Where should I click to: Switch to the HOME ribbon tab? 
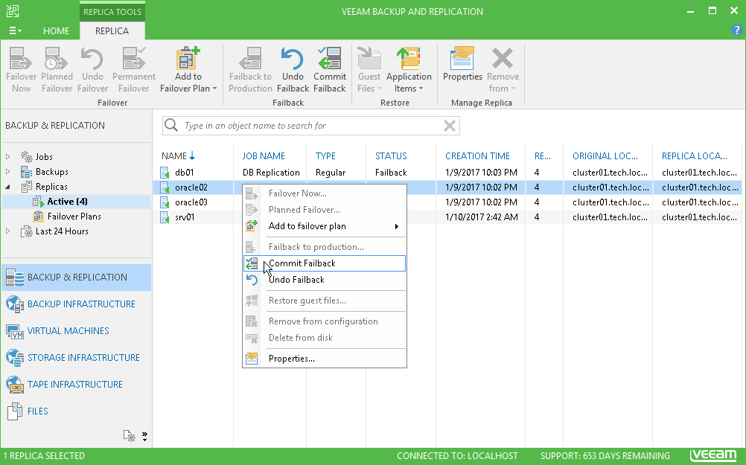[56, 31]
